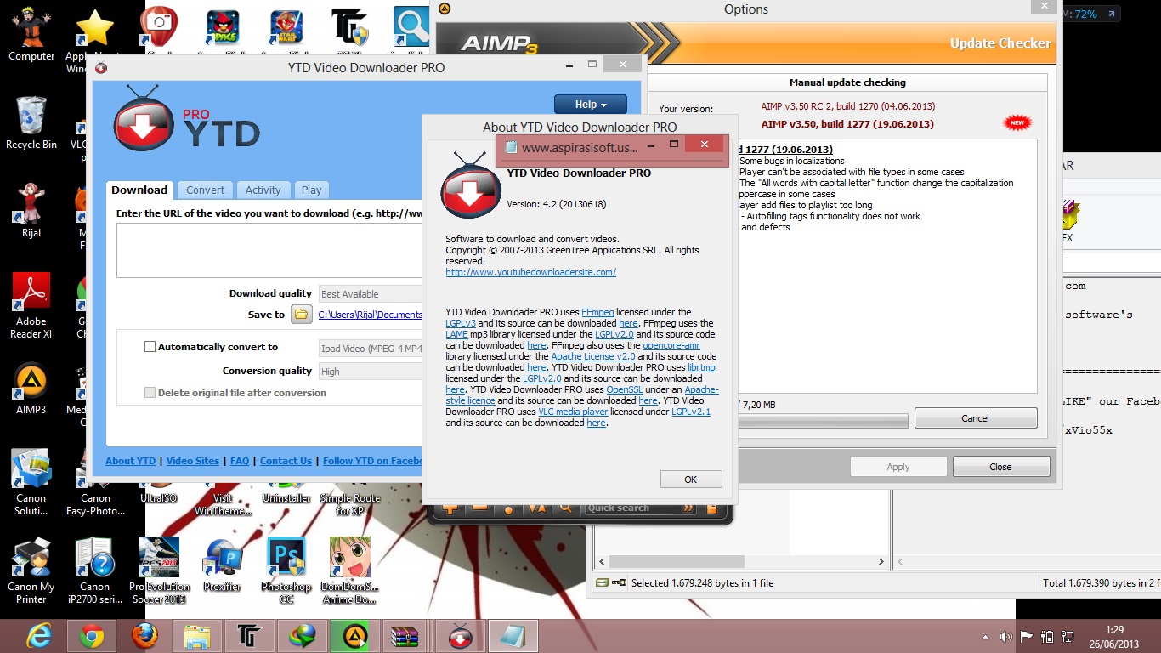
Task: Switch to Notepad in the taskbar
Action: click(x=513, y=635)
